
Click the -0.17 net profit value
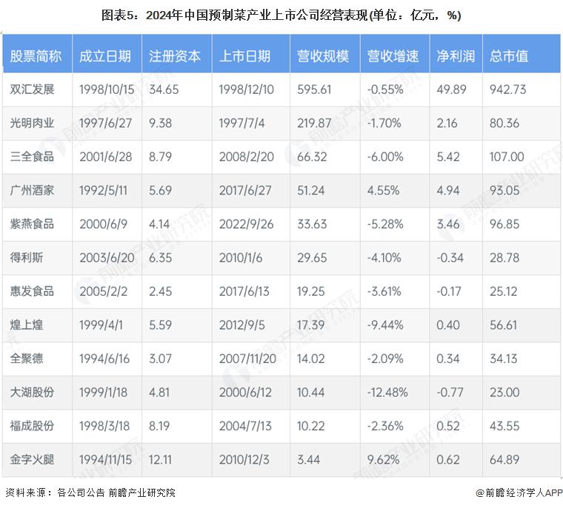[x=449, y=291]
